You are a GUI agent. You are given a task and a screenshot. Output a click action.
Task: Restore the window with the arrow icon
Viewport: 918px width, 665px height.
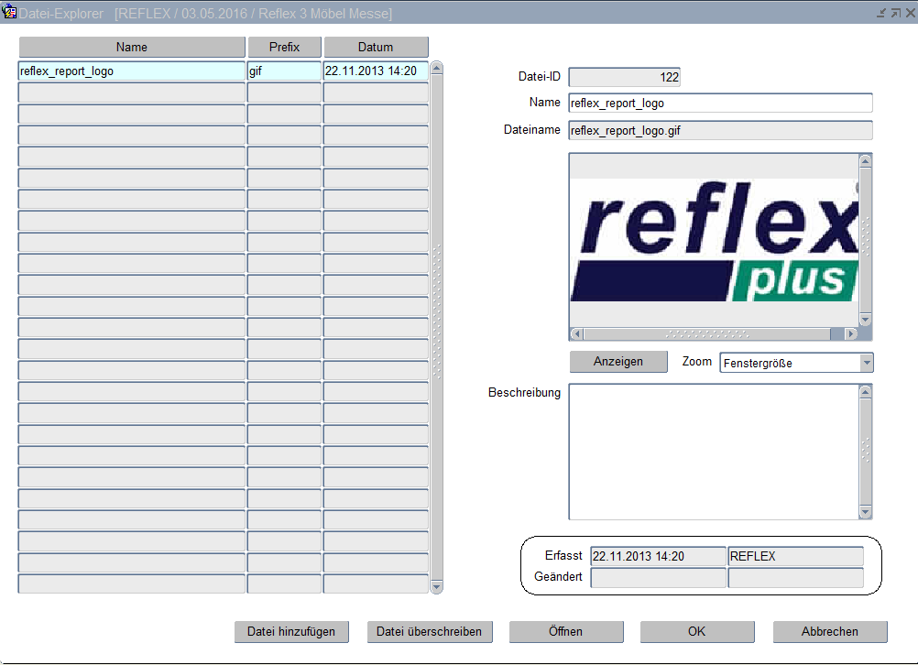[894, 13]
